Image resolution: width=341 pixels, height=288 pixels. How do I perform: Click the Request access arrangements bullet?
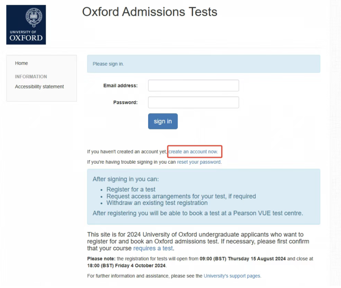[x=181, y=196]
